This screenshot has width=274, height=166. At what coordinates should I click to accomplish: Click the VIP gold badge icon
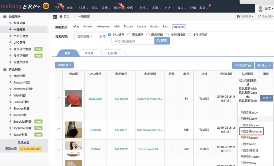tap(46, 6)
